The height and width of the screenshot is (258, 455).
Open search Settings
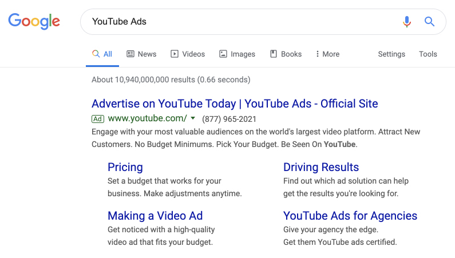coord(391,54)
